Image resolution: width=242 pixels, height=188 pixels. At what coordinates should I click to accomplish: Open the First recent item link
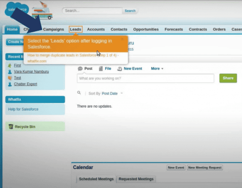(17, 66)
